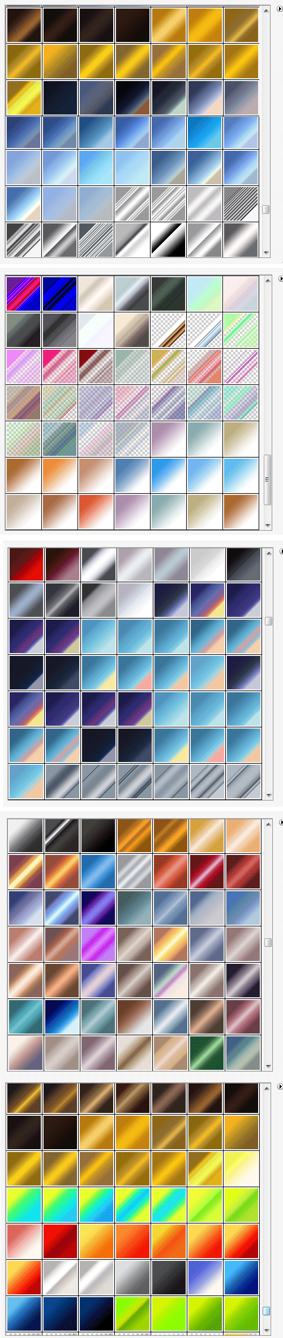Select the black swatch with thin white streak, fourth panel
This screenshot has height=1338, width=283.
tap(62, 837)
